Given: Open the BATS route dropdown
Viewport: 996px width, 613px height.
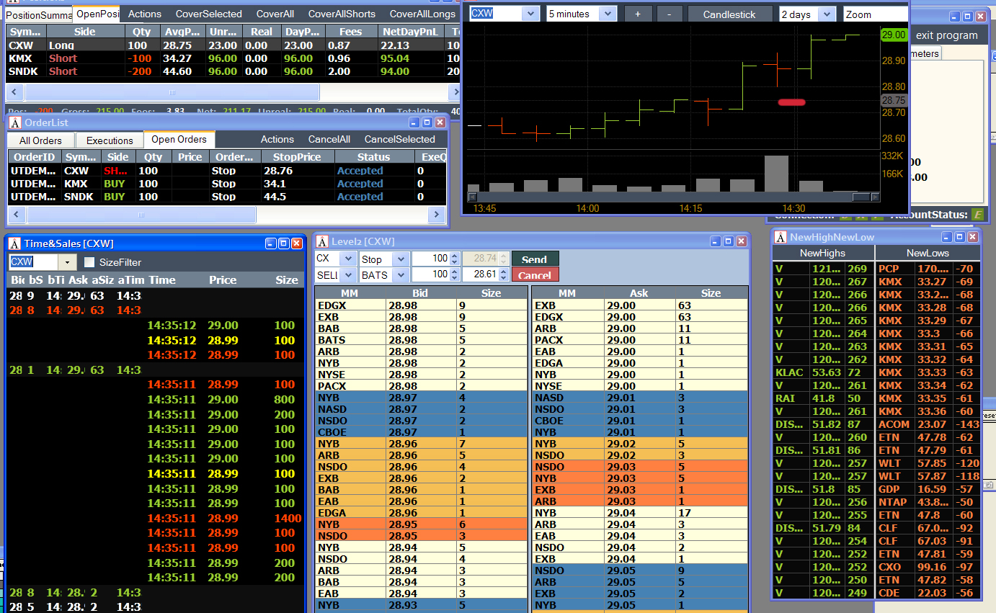Looking at the screenshot, I should pyautogui.click(x=400, y=275).
